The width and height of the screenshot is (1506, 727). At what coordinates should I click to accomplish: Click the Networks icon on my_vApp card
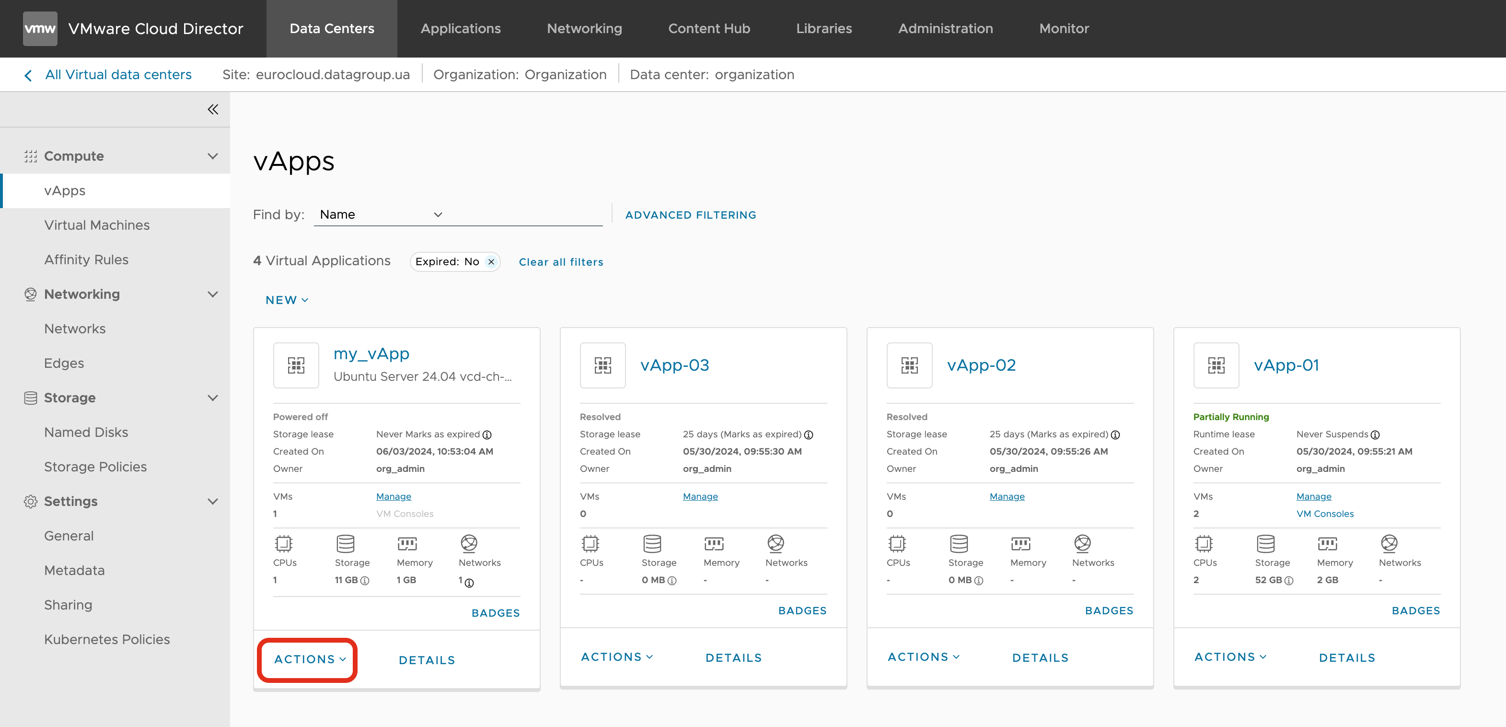[x=469, y=543]
